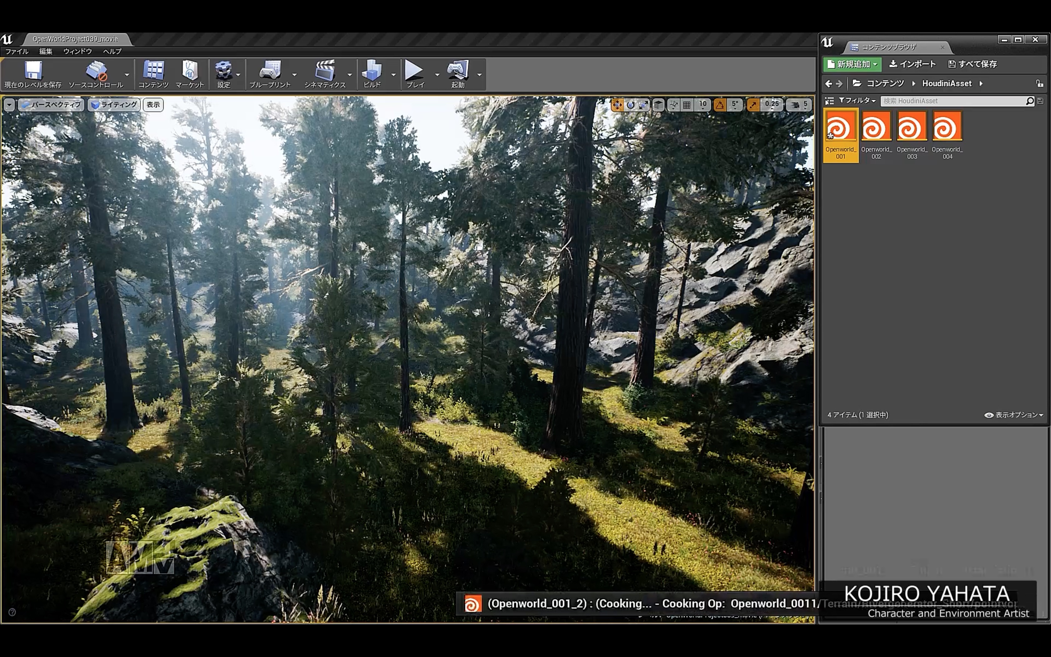Toggle grid snapping in viewport
The width and height of the screenshot is (1051, 657).
click(x=687, y=105)
